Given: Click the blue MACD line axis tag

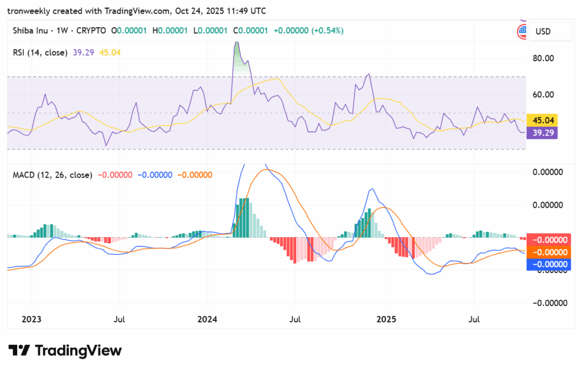Looking at the screenshot, I should pos(548,264).
